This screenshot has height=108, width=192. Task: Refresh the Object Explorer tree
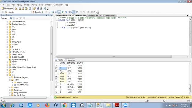tap(24, 18)
